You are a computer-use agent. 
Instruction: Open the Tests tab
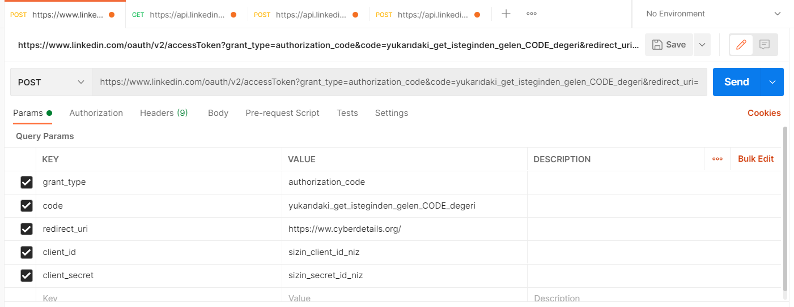[x=347, y=113]
